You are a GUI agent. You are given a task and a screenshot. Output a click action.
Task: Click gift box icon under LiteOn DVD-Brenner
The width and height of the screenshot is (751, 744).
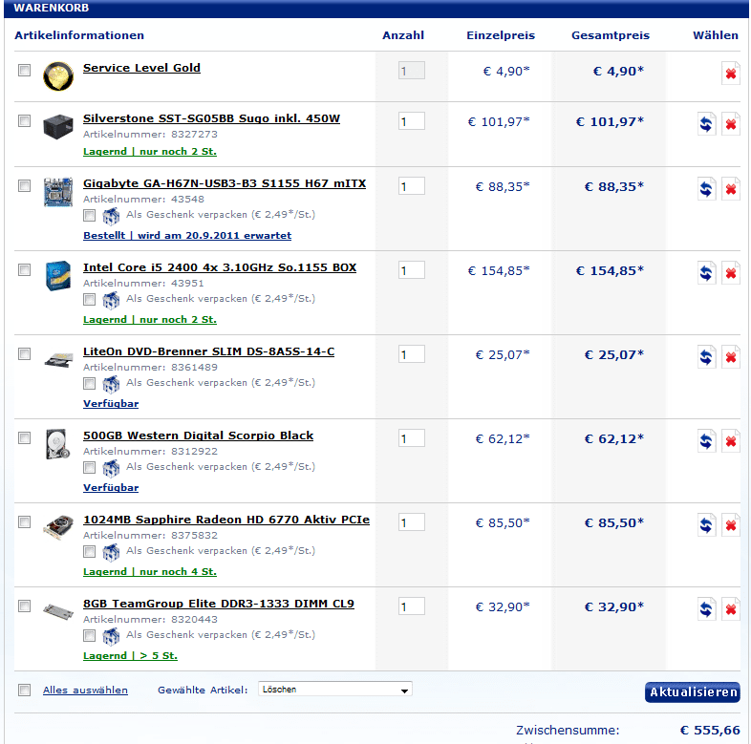tap(111, 385)
